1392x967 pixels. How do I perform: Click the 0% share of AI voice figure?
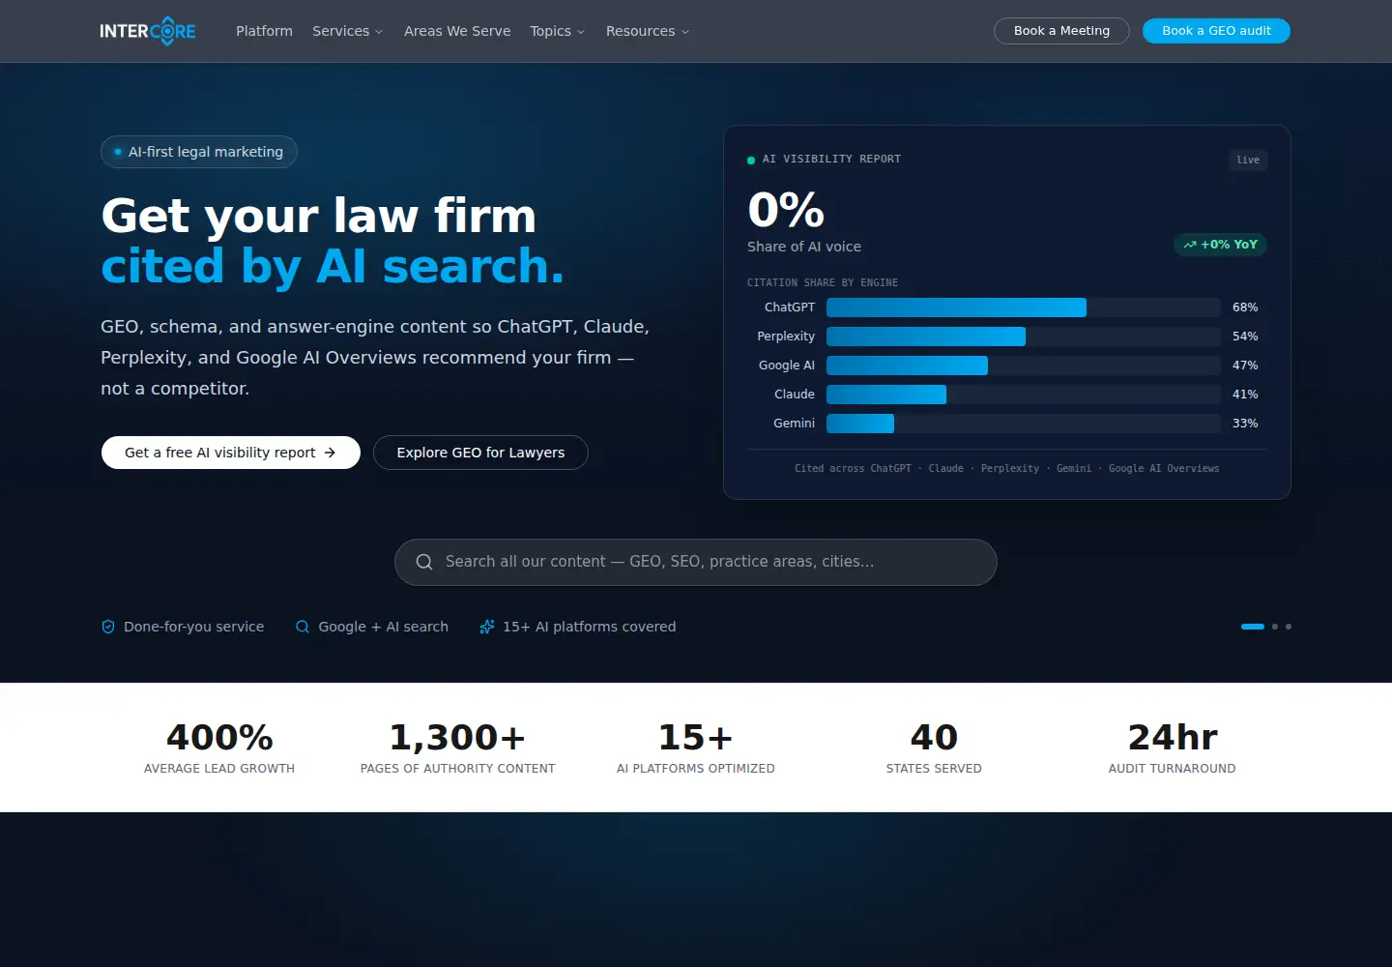(x=786, y=210)
